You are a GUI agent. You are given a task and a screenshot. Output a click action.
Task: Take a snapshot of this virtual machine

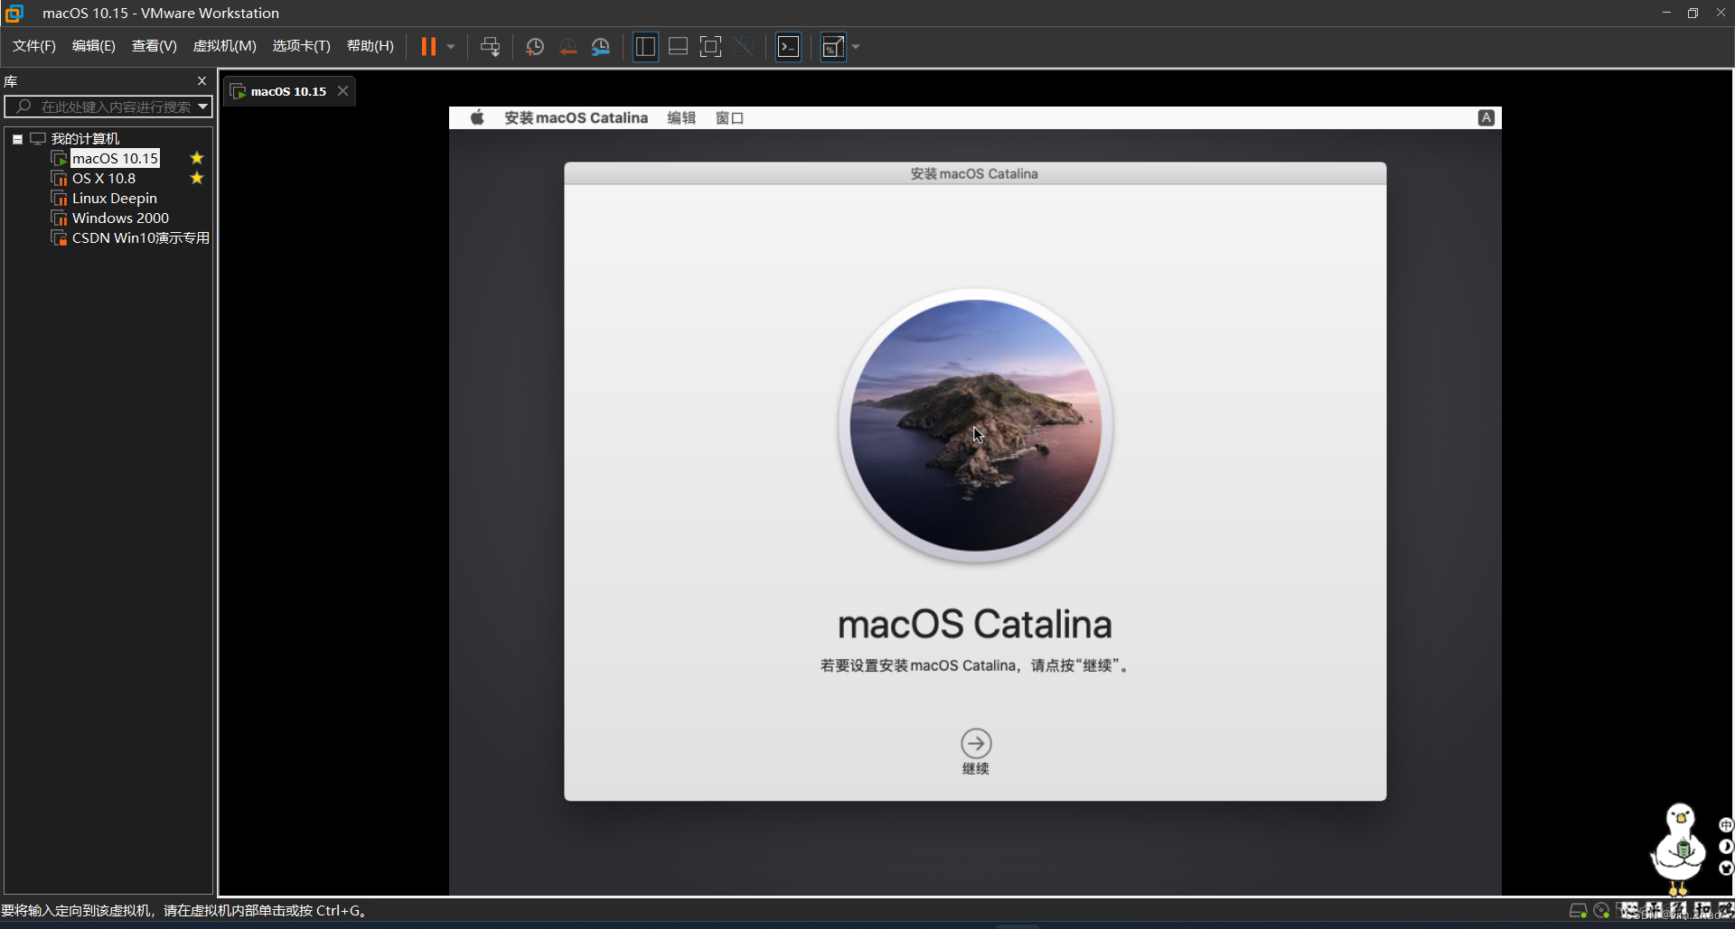[x=534, y=46]
